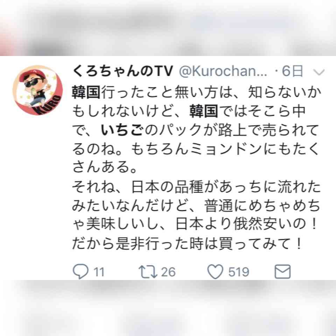
Task: Click the first bold 韓国 keyword
Action: [86, 92]
